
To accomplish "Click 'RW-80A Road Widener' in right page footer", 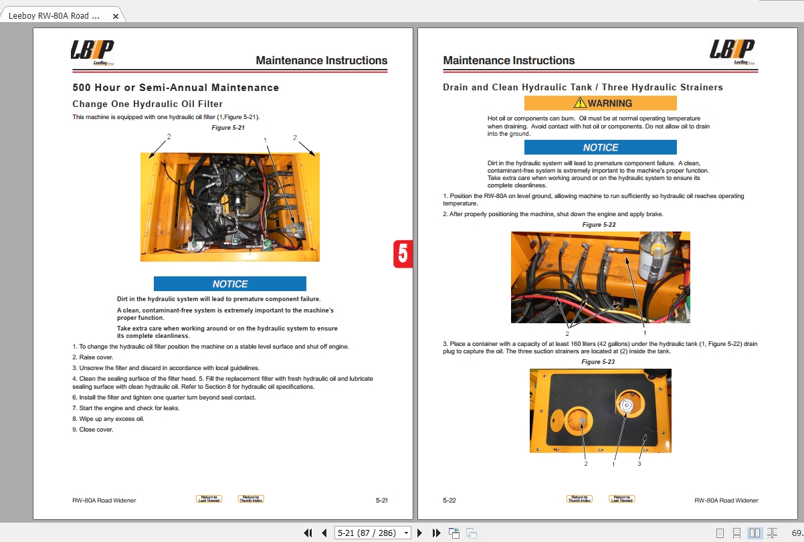I will point(726,501).
